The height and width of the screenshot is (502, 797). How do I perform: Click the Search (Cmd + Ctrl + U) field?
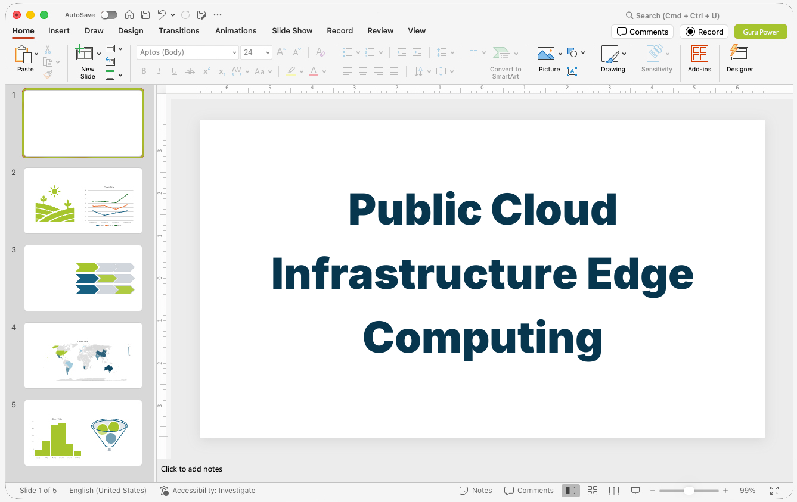[672, 15]
